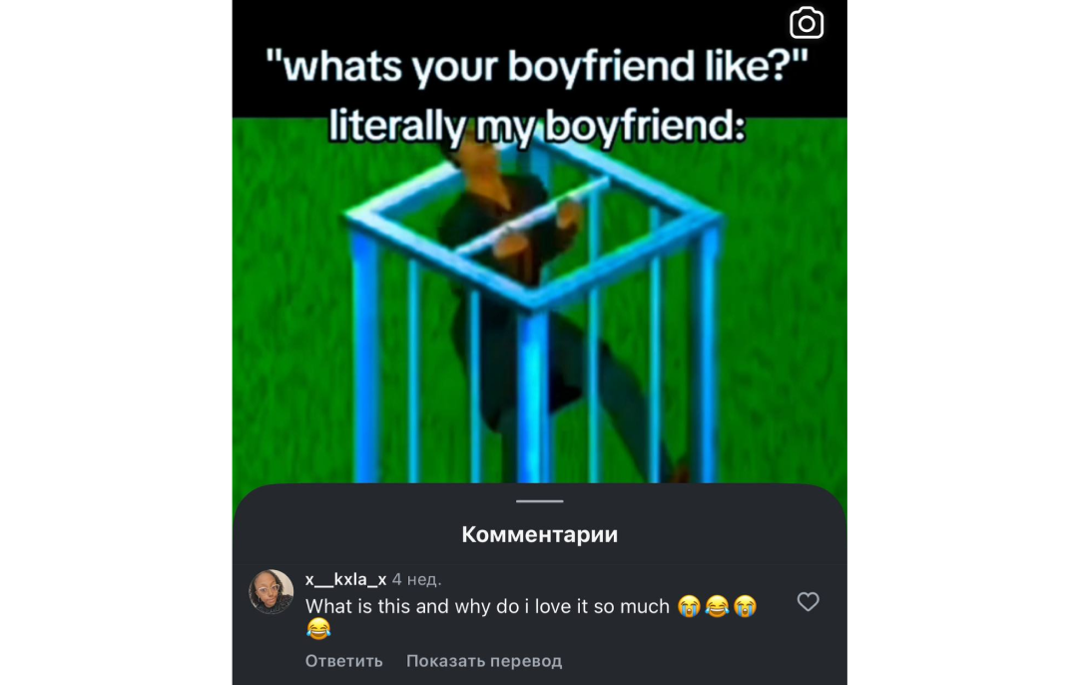Image resolution: width=1085 pixels, height=685 pixels.
Task: Open x__kxla_x profile picture
Action: point(271,591)
